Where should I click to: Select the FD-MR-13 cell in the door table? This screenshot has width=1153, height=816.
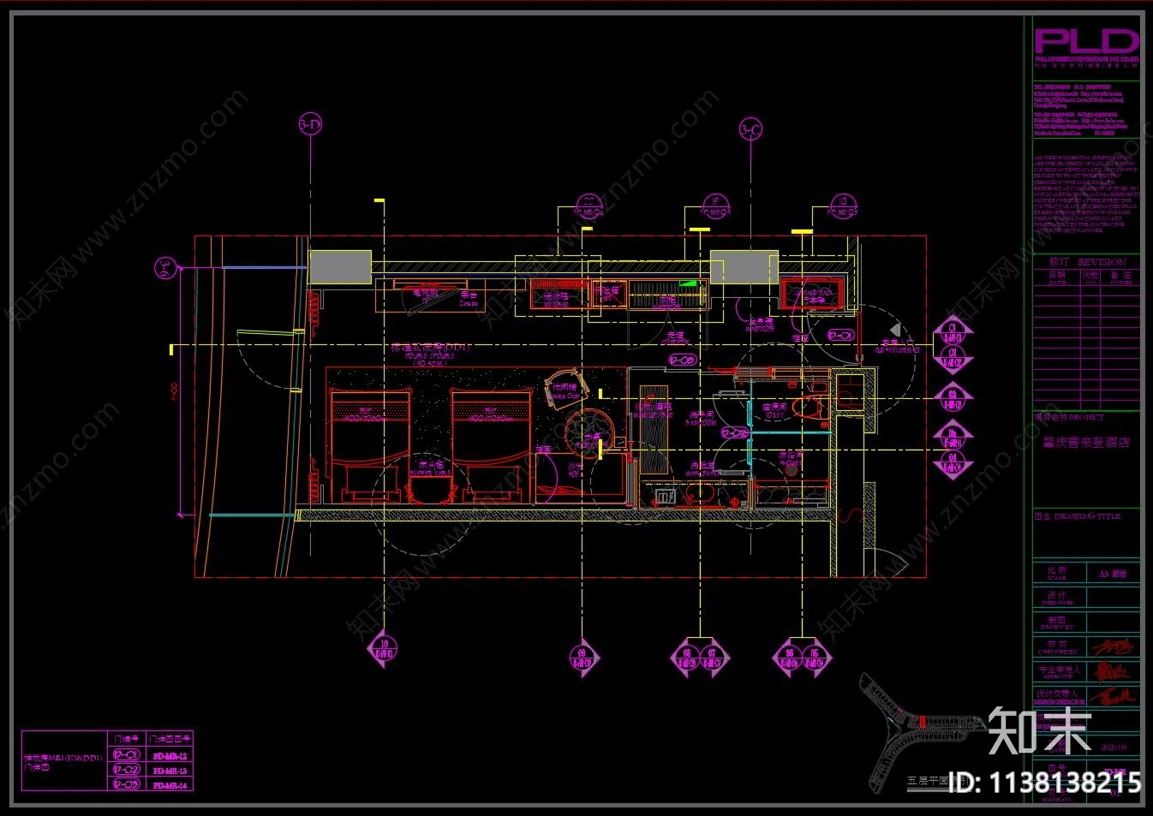pyautogui.click(x=170, y=770)
